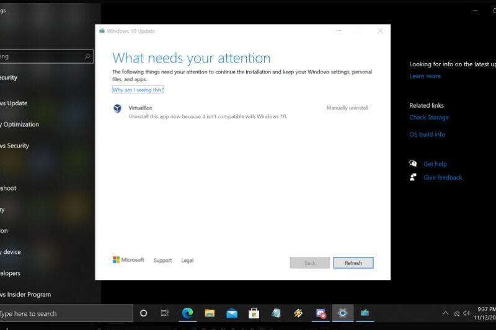Click the greyed-out Back button
Viewport: 496px width, 330px height.
[x=309, y=263]
